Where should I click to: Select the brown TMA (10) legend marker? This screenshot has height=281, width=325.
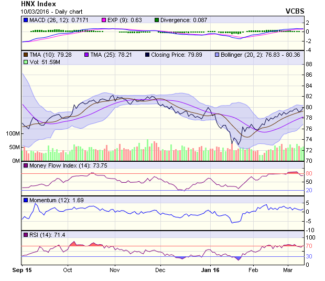point(26,54)
